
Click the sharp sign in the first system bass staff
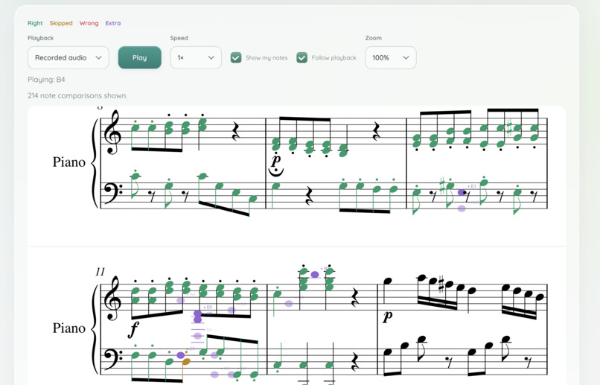(442, 185)
